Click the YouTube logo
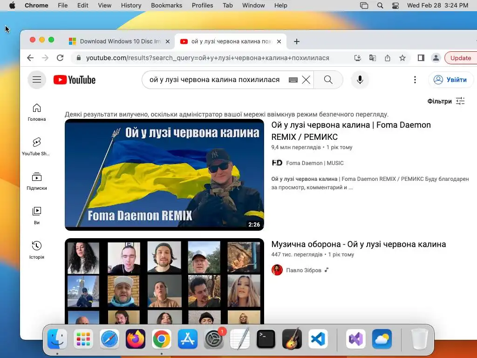477x358 pixels. [75, 80]
